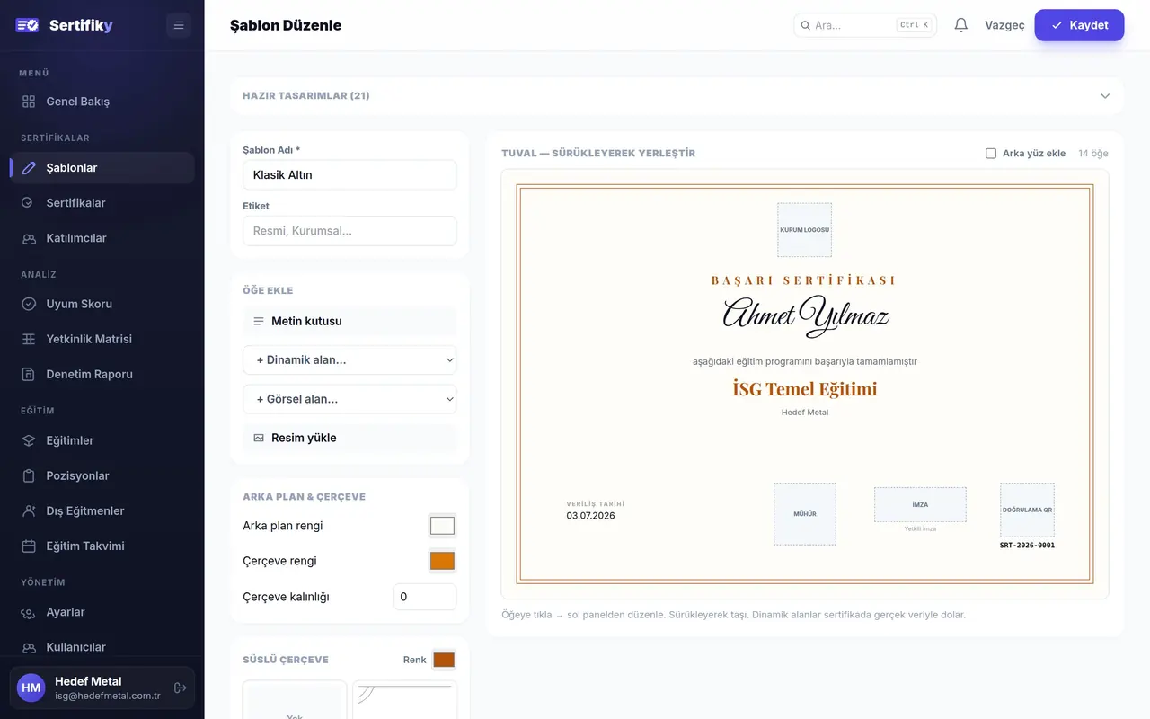The height and width of the screenshot is (719, 1150).
Task: Select the Doğrulama QR placeholder on canvas
Action: click(x=1028, y=510)
